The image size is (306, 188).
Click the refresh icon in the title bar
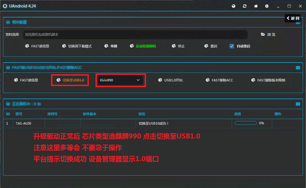pyautogui.click(x=245, y=6)
